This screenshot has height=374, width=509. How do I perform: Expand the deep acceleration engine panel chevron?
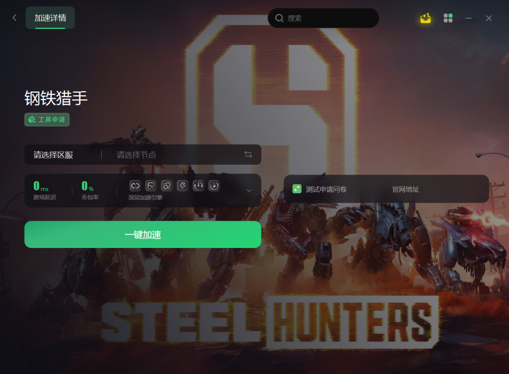click(250, 190)
